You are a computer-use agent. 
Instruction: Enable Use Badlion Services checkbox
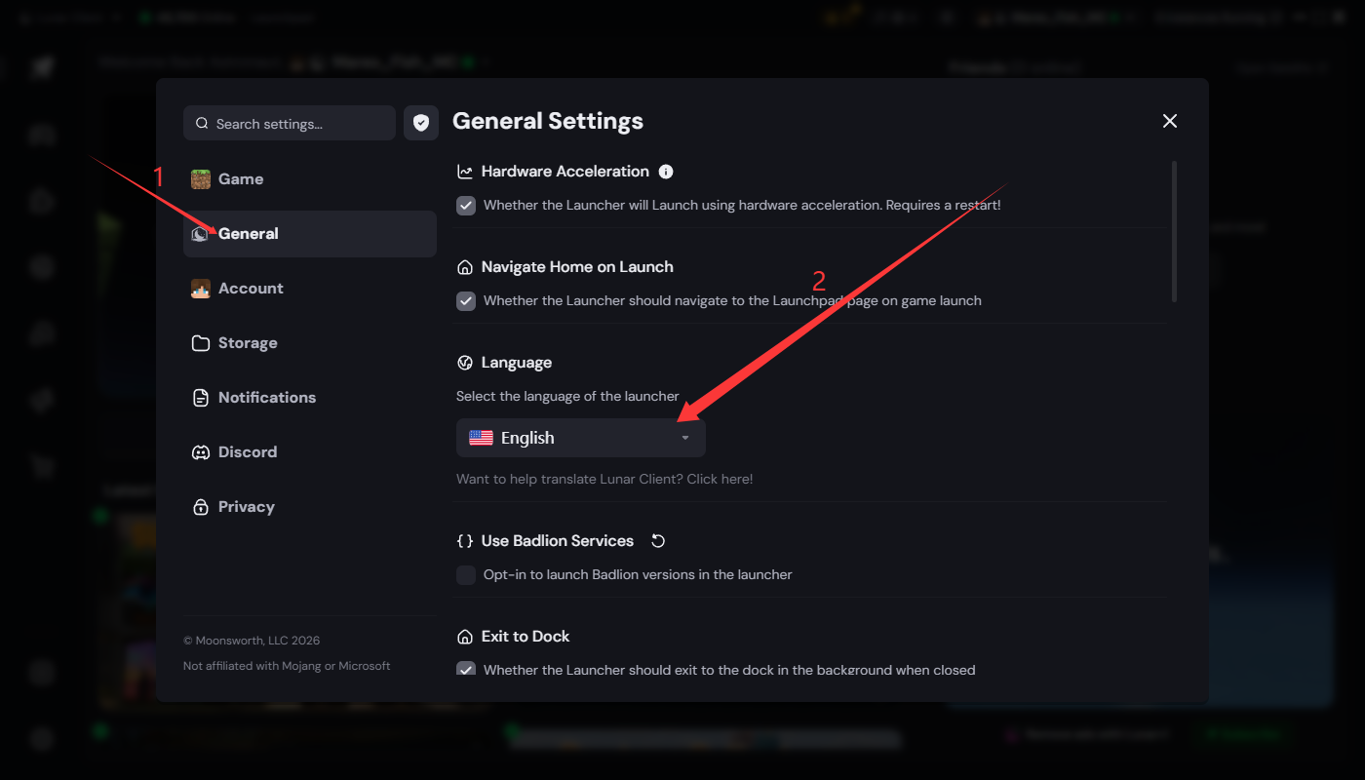466,575
